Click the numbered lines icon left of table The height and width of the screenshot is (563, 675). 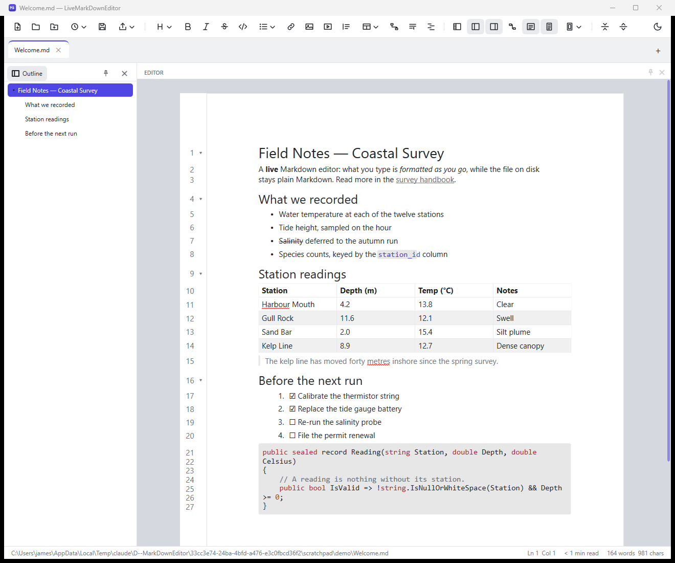click(346, 27)
